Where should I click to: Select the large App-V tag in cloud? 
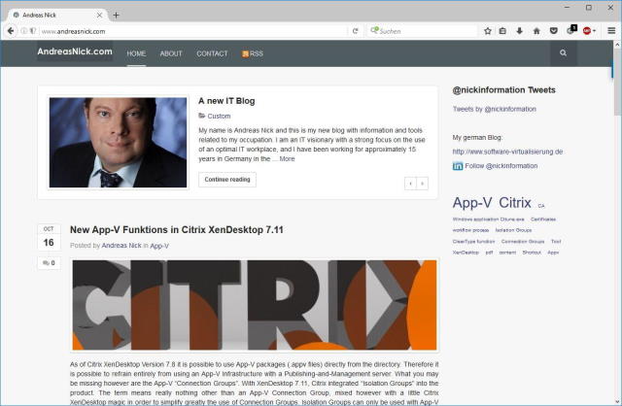(x=472, y=203)
